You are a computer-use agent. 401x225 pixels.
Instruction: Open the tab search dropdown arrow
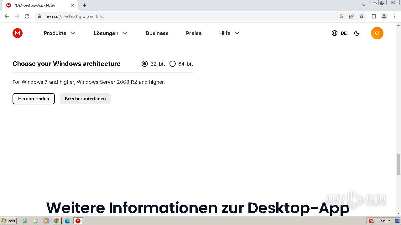tap(364, 5)
